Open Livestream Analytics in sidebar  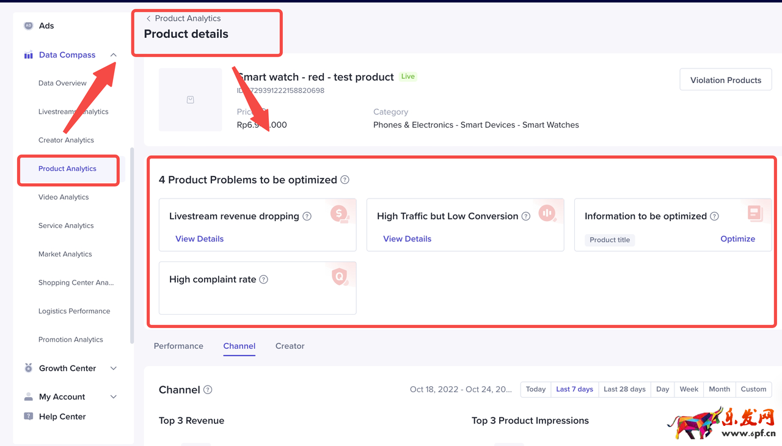pyautogui.click(x=73, y=112)
